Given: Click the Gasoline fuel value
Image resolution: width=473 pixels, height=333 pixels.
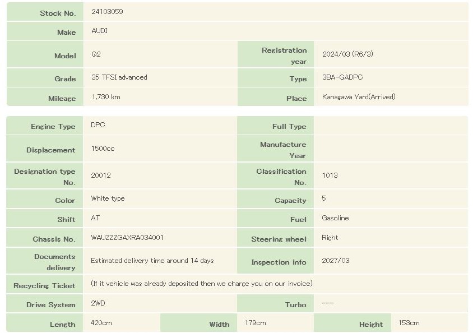Looking at the screenshot, I should click(335, 218).
